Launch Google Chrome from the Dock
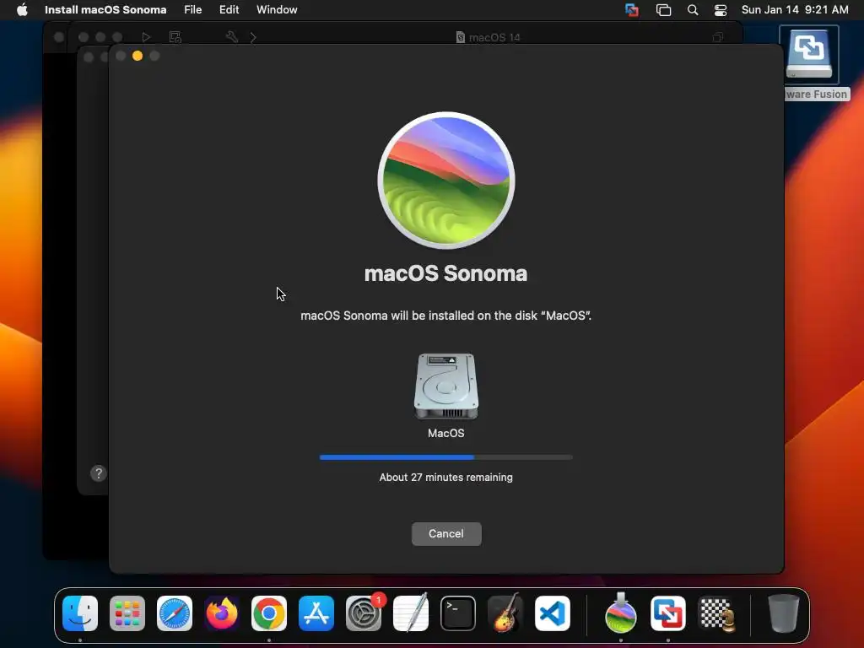The height and width of the screenshot is (648, 864). (269, 613)
